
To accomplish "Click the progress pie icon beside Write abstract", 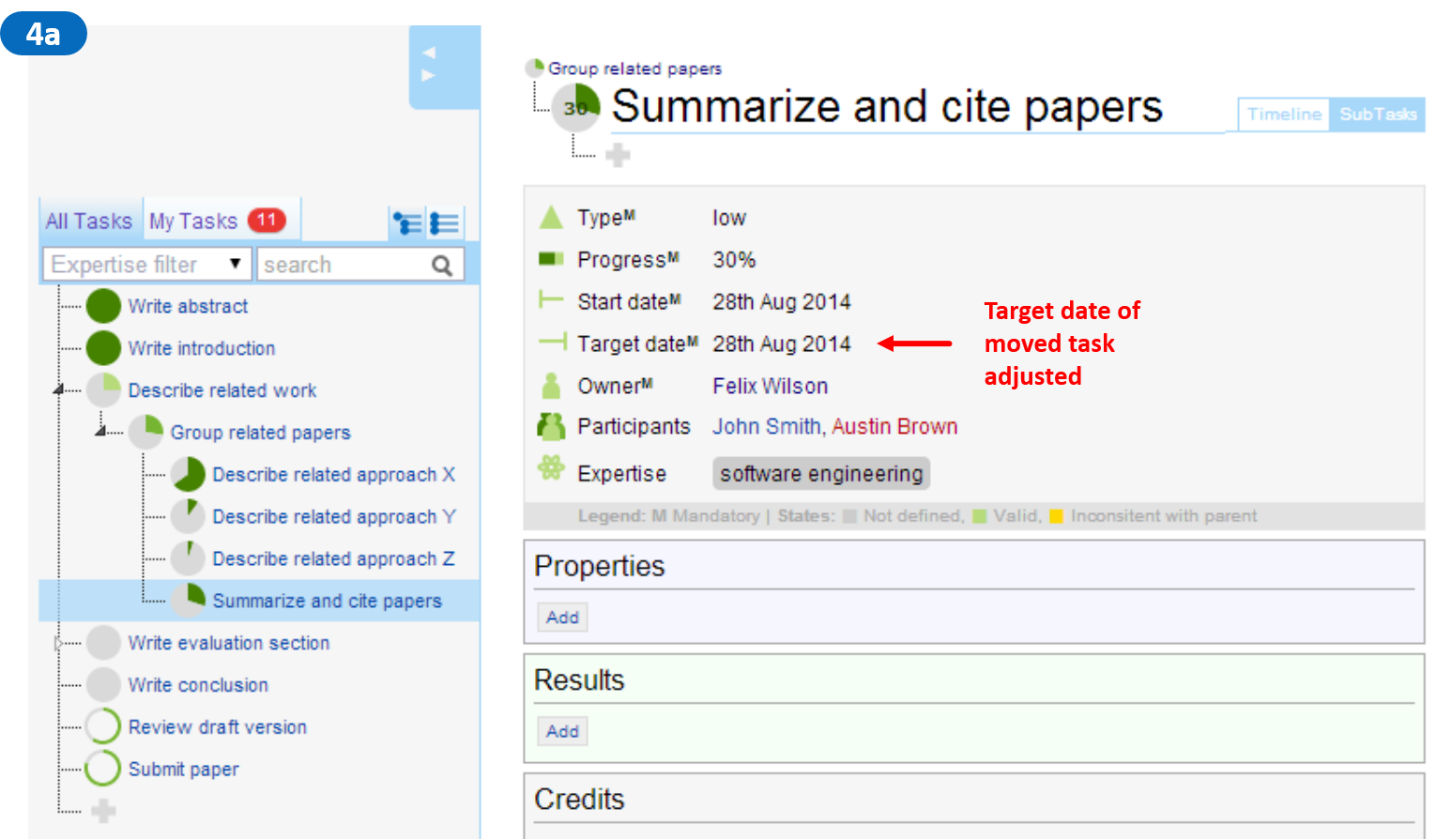I will 103,306.
